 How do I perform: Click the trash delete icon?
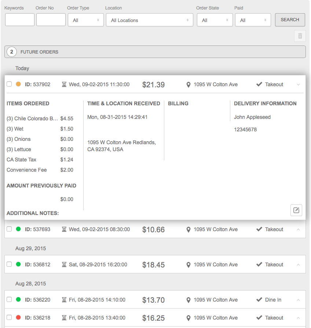[x=300, y=36]
